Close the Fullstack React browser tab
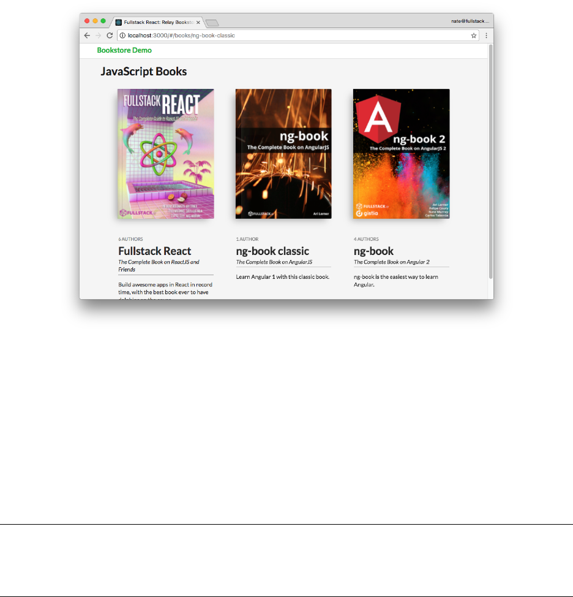The width and height of the screenshot is (573, 597). point(198,23)
